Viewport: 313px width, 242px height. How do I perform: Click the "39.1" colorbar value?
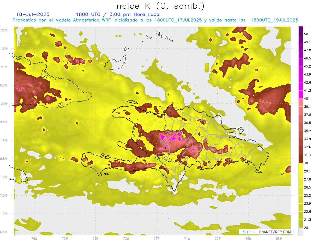tap(308, 107)
